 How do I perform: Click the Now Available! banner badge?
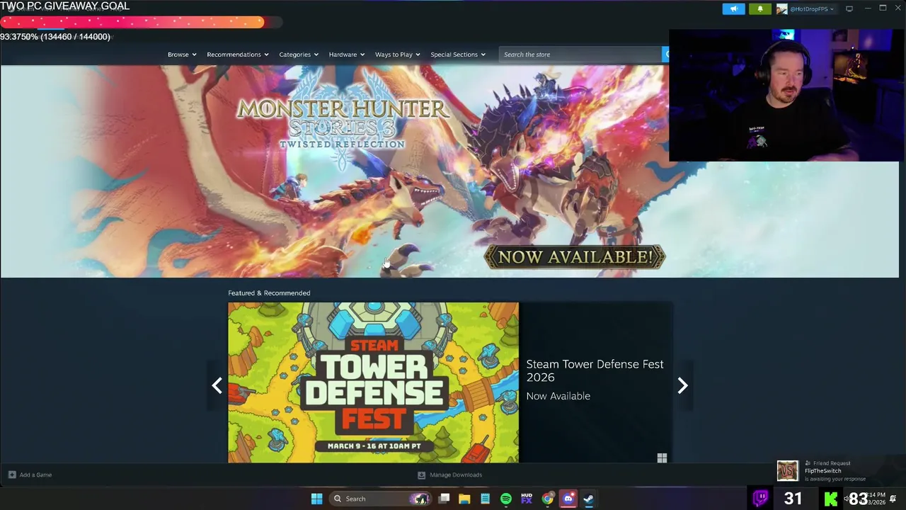[574, 257]
